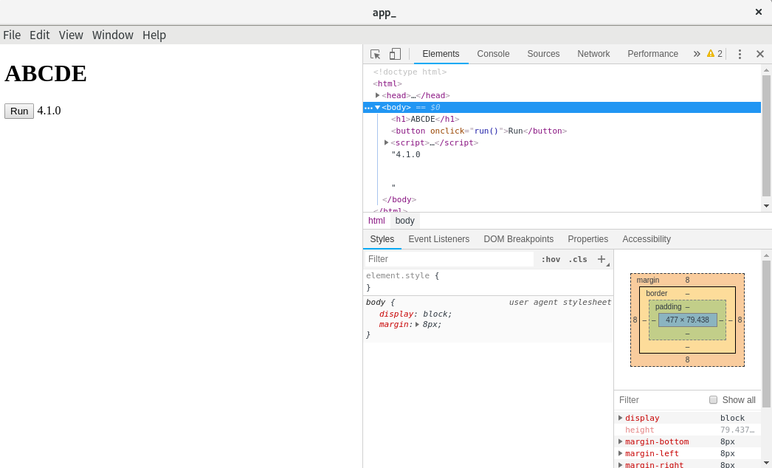This screenshot has width=772, height=468.
Task: Expand the script element node
Action: click(x=387, y=142)
